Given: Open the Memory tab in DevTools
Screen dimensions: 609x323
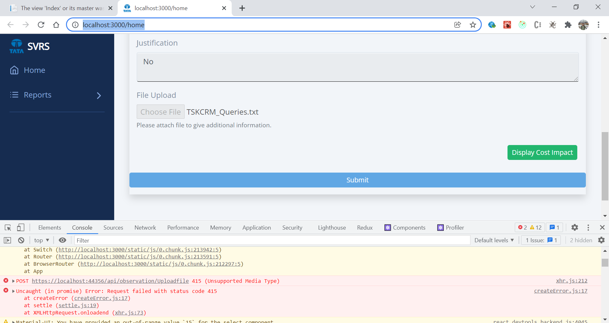Looking at the screenshot, I should pos(220,228).
